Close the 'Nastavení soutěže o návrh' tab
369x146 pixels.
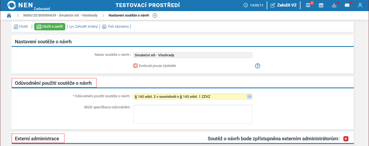155,15
